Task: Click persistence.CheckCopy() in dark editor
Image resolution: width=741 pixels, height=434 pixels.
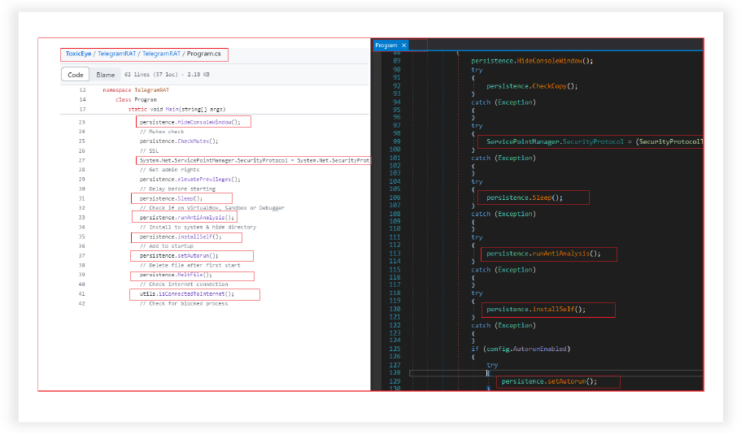Action: (532, 86)
